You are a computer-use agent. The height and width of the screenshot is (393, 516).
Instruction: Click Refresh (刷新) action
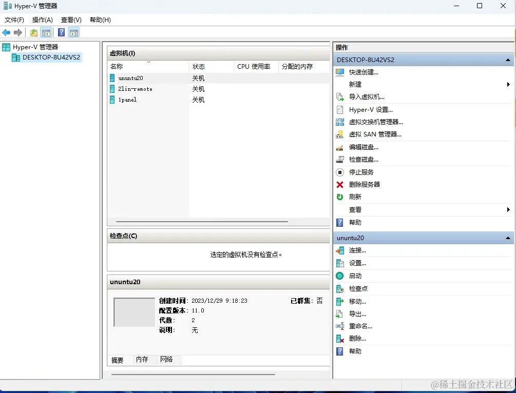pyautogui.click(x=355, y=196)
